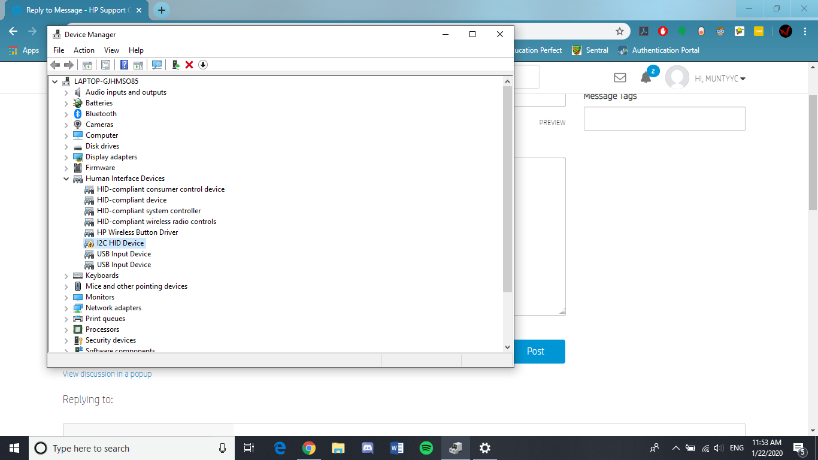Viewport: 818px width, 460px height.
Task: Collapse the Human Interface Devices category
Action: click(66, 178)
